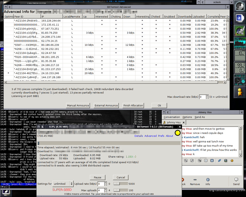The height and width of the screenshot is (197, 246).
Task: Click the insert link icon in chat toolbar
Action: 220,161
